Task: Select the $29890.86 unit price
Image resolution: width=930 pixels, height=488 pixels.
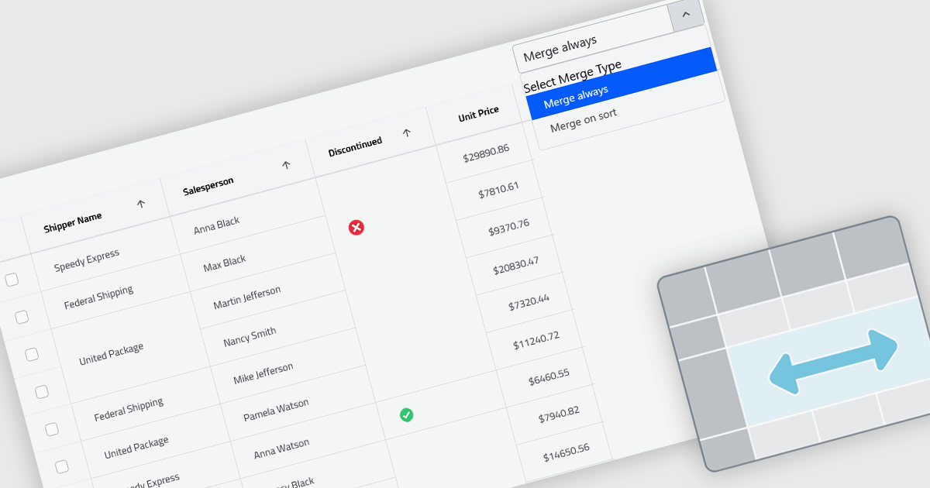Action: pos(486,153)
